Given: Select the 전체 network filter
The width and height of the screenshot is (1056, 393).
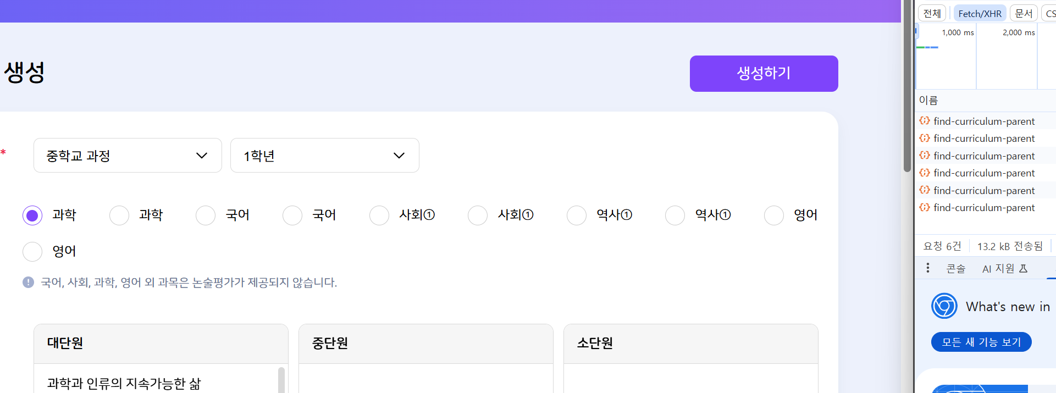Looking at the screenshot, I should (x=932, y=14).
